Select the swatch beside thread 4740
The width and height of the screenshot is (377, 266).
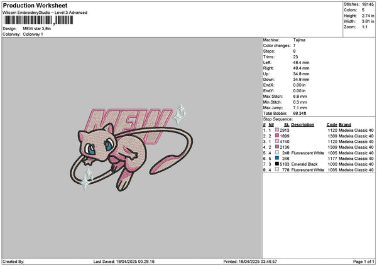[x=277, y=141]
